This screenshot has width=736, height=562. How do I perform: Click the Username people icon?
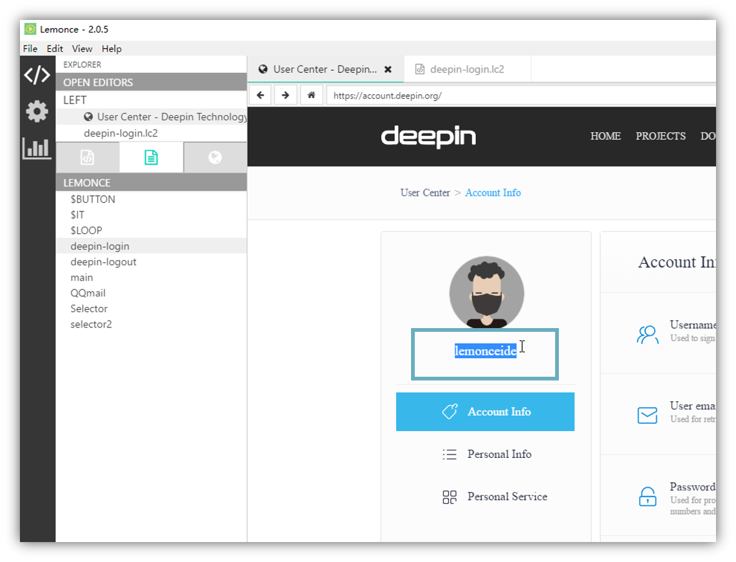point(647,335)
